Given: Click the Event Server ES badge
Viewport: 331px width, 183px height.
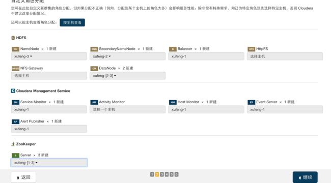Looking at the screenshot, I should coord(252,102).
